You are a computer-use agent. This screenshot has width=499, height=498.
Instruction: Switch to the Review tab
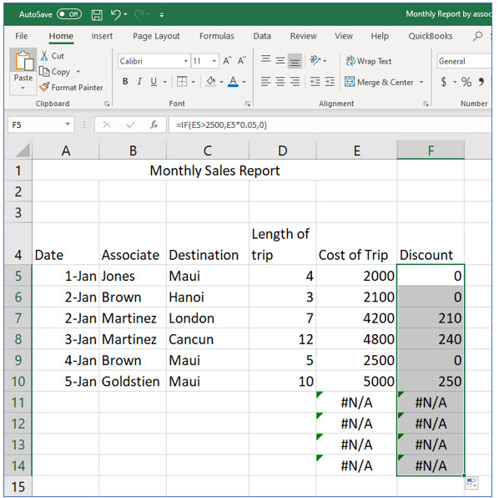[x=303, y=36]
